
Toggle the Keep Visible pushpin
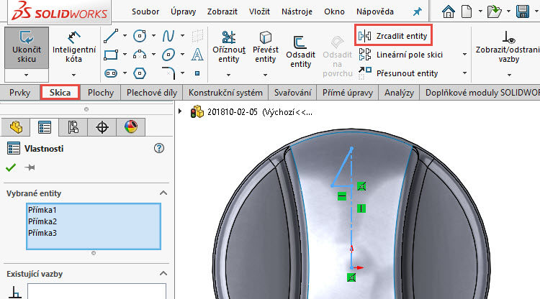click(x=30, y=167)
